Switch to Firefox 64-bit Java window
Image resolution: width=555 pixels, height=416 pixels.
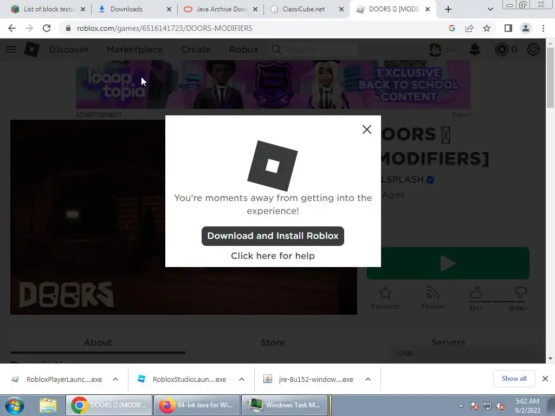pyautogui.click(x=197, y=405)
